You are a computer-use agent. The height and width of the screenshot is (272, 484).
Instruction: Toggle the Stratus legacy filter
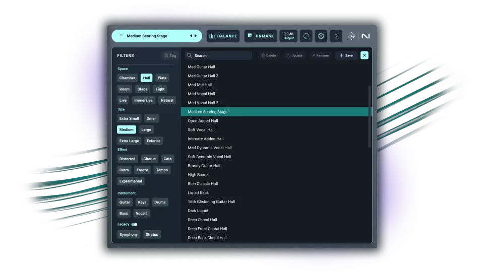coord(152,235)
